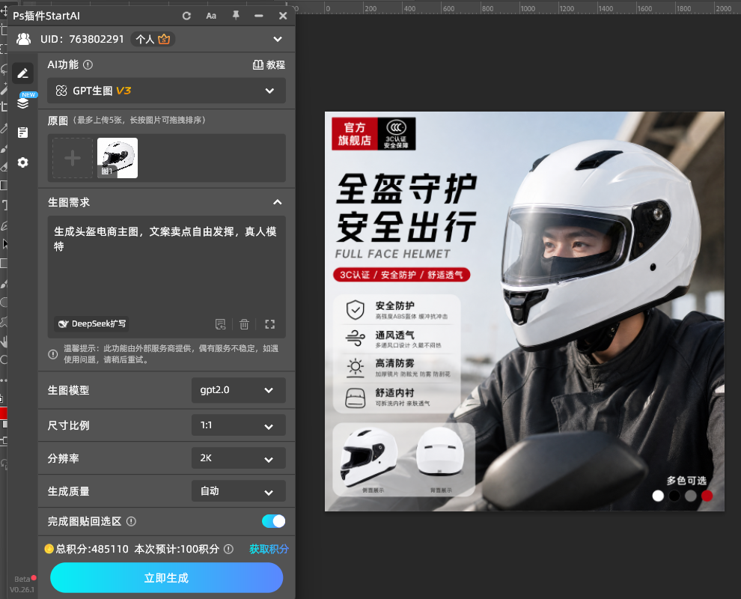Click the add image plus box
Viewport: 741px width, 599px height.
pyautogui.click(x=73, y=158)
